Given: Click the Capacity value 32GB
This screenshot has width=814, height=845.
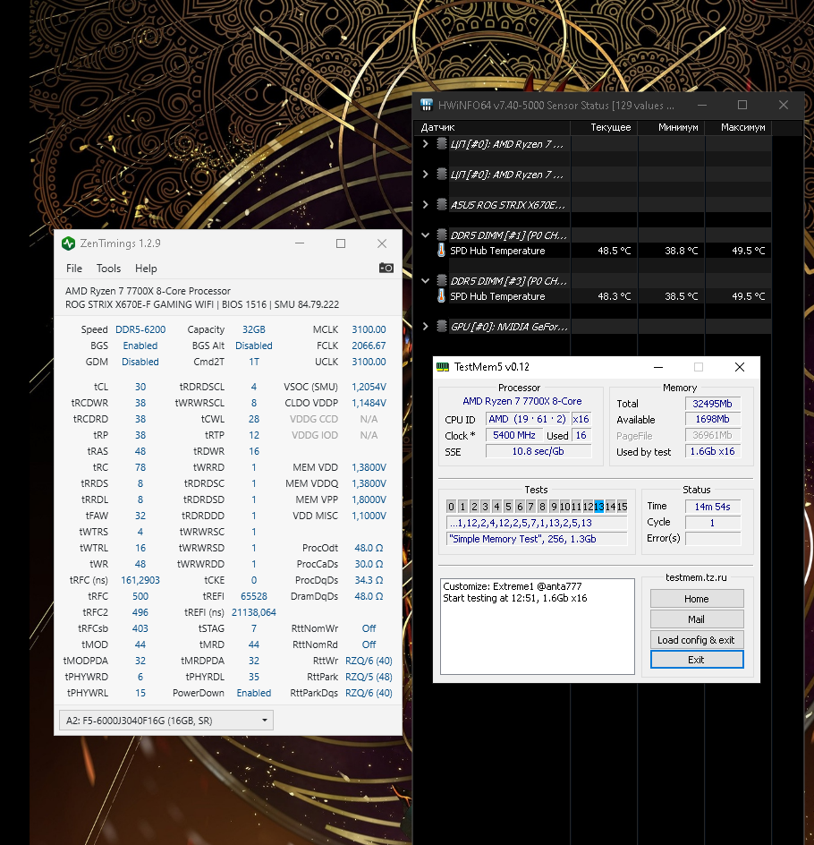Looking at the screenshot, I should tap(253, 329).
